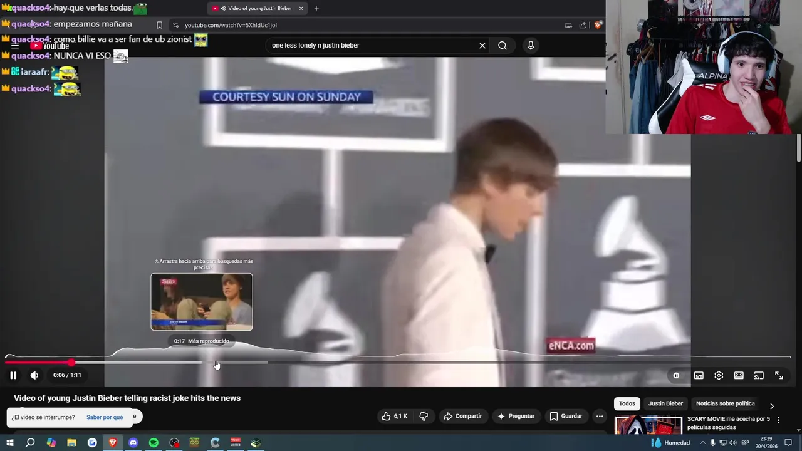Start voice search with the microphone icon
Screen dimensions: 802x451
531,45
